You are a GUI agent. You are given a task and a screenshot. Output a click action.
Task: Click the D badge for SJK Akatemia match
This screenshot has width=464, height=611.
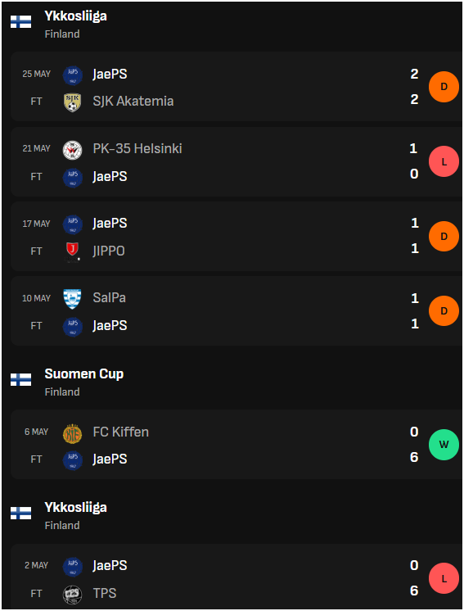point(444,87)
